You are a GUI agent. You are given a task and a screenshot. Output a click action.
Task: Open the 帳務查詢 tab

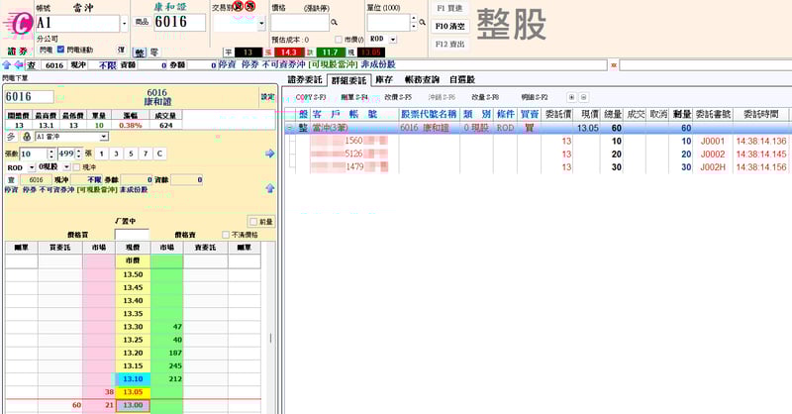tap(427, 79)
